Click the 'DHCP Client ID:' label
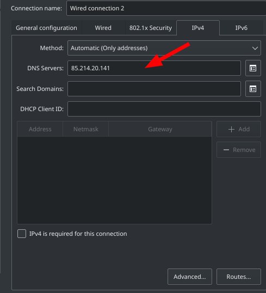Screen dimensions: 266x293 42,109
